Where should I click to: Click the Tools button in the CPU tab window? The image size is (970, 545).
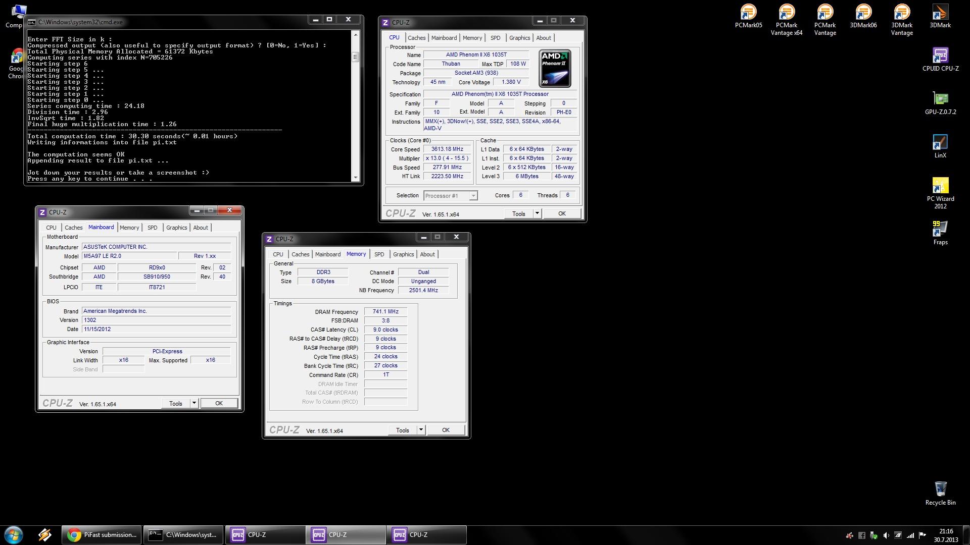tap(519, 213)
